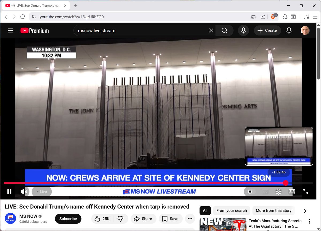Select More from this story chip
321x231 pixels.
click(274, 210)
